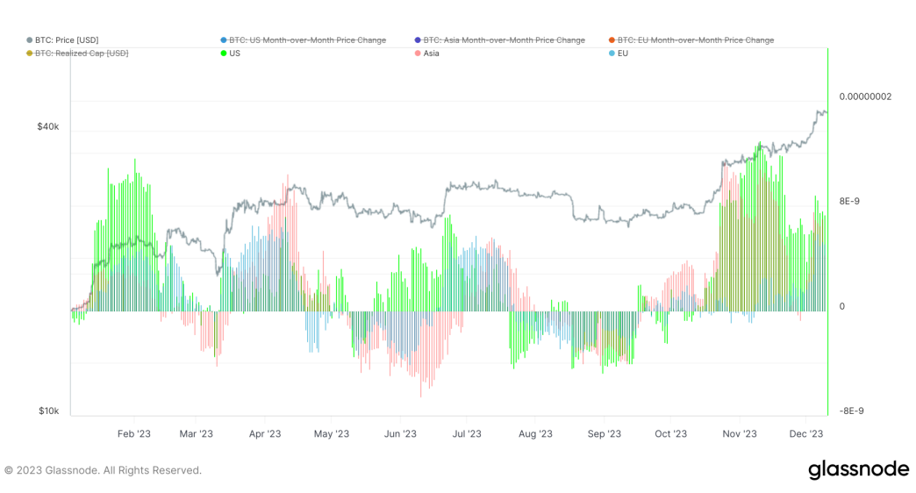This screenshot has width=916, height=493.
Task: Click the Glassnode copyright notice text
Action: (x=103, y=470)
